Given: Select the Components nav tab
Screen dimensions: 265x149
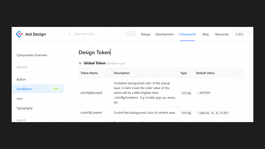Looking at the screenshot, I should 187,34.
